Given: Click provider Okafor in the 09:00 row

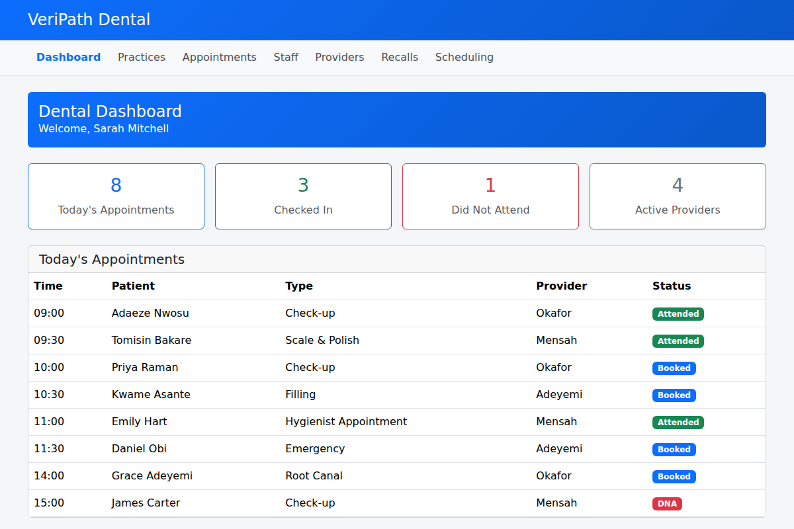Looking at the screenshot, I should point(554,313).
